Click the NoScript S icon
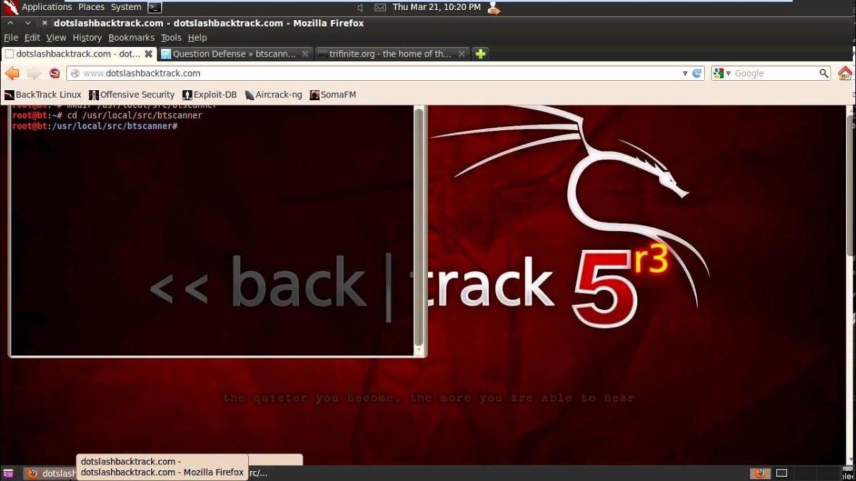The image size is (856, 481). pyautogui.click(x=55, y=73)
